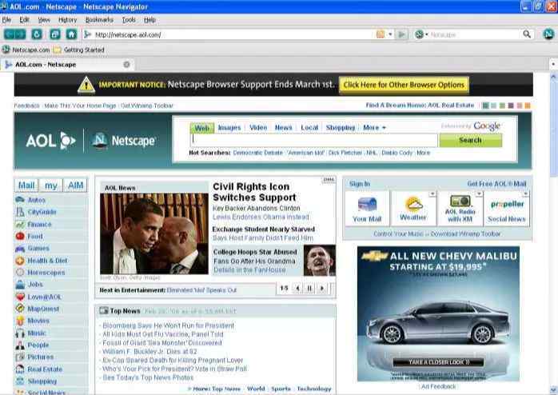The width and height of the screenshot is (558, 395).
Task: Close the AOL.com - Netscape tab
Action: 126,65
